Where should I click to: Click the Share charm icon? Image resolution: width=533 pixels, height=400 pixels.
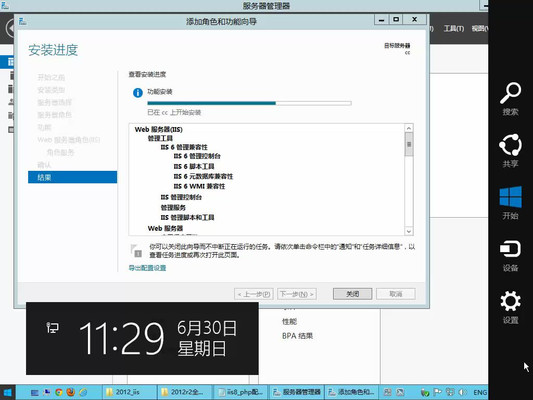coord(510,150)
